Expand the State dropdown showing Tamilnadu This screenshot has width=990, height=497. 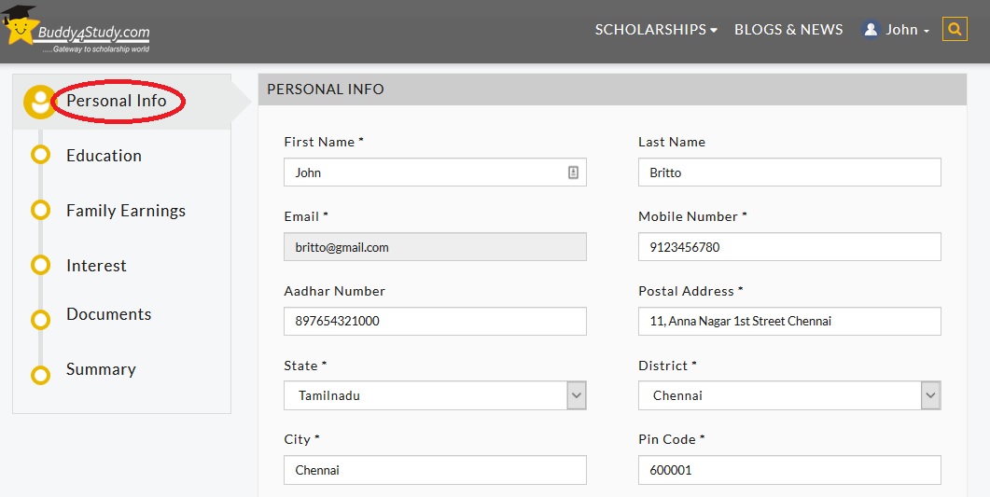click(435, 395)
